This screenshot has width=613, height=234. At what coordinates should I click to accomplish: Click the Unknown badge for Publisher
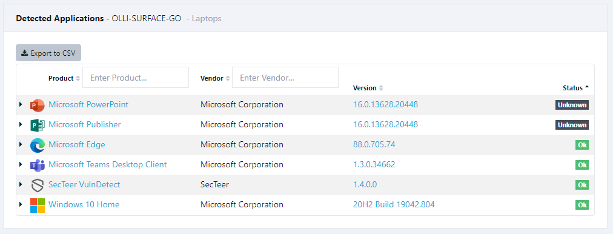tap(572, 125)
